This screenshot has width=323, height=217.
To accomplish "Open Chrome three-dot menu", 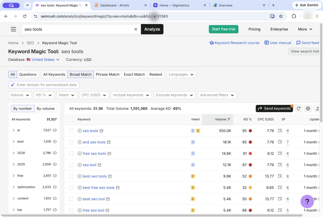I will (317, 16).
